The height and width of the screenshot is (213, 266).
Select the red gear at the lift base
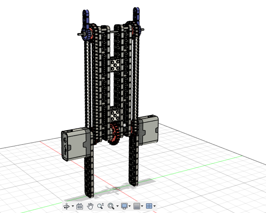pos(115,135)
